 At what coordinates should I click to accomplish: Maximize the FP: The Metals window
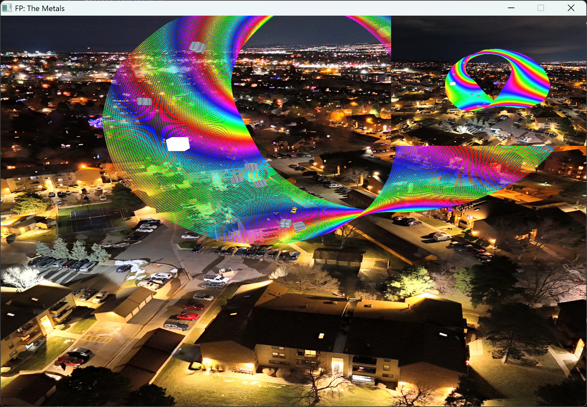[x=541, y=8]
